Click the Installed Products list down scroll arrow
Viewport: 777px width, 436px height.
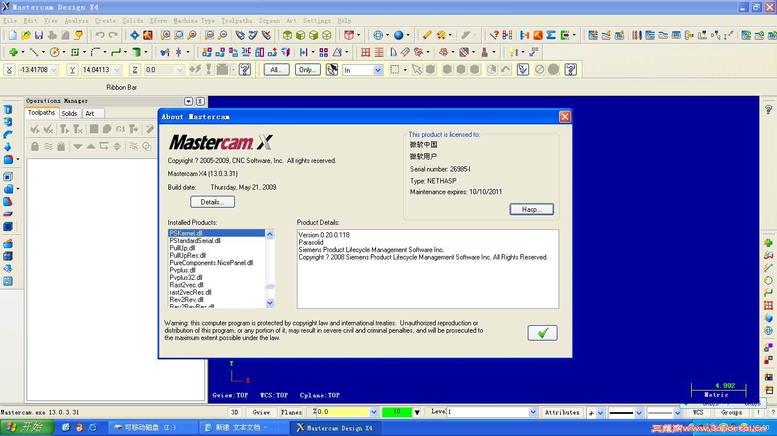coord(270,303)
